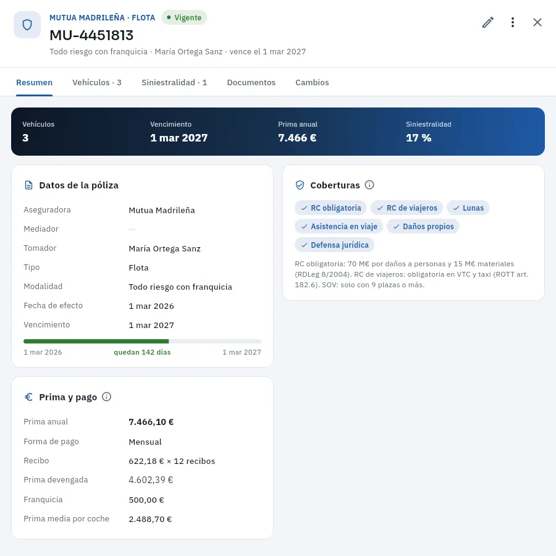556x556 pixels.
Task: Open the three-dot more options menu
Action: [513, 22]
